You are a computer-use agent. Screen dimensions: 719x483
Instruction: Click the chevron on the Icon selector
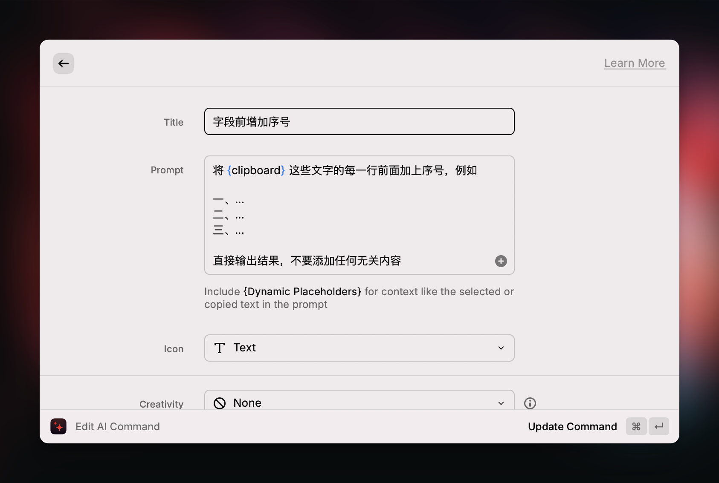(x=501, y=348)
